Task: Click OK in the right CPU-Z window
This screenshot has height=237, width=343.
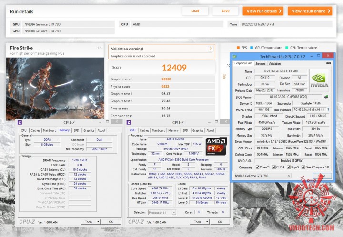Action: click(220, 222)
